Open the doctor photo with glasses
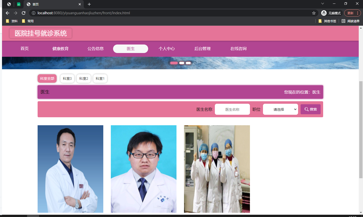The image size is (363, 217). click(144, 169)
